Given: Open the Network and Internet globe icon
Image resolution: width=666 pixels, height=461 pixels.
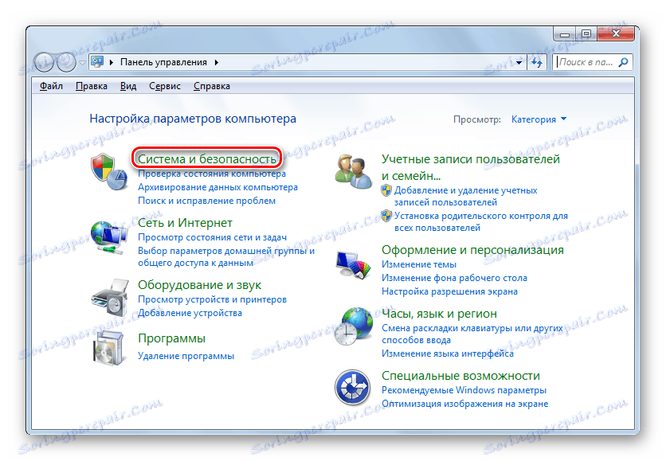Looking at the screenshot, I should [108, 236].
